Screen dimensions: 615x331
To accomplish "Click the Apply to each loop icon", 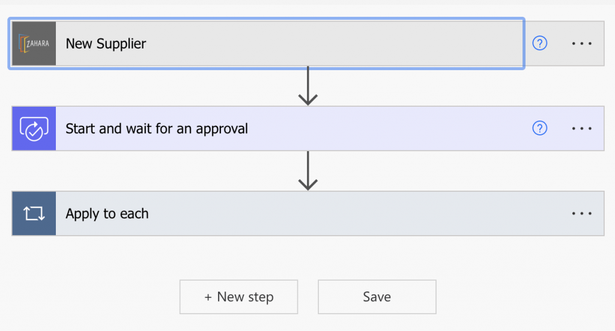I will pyautogui.click(x=34, y=213).
